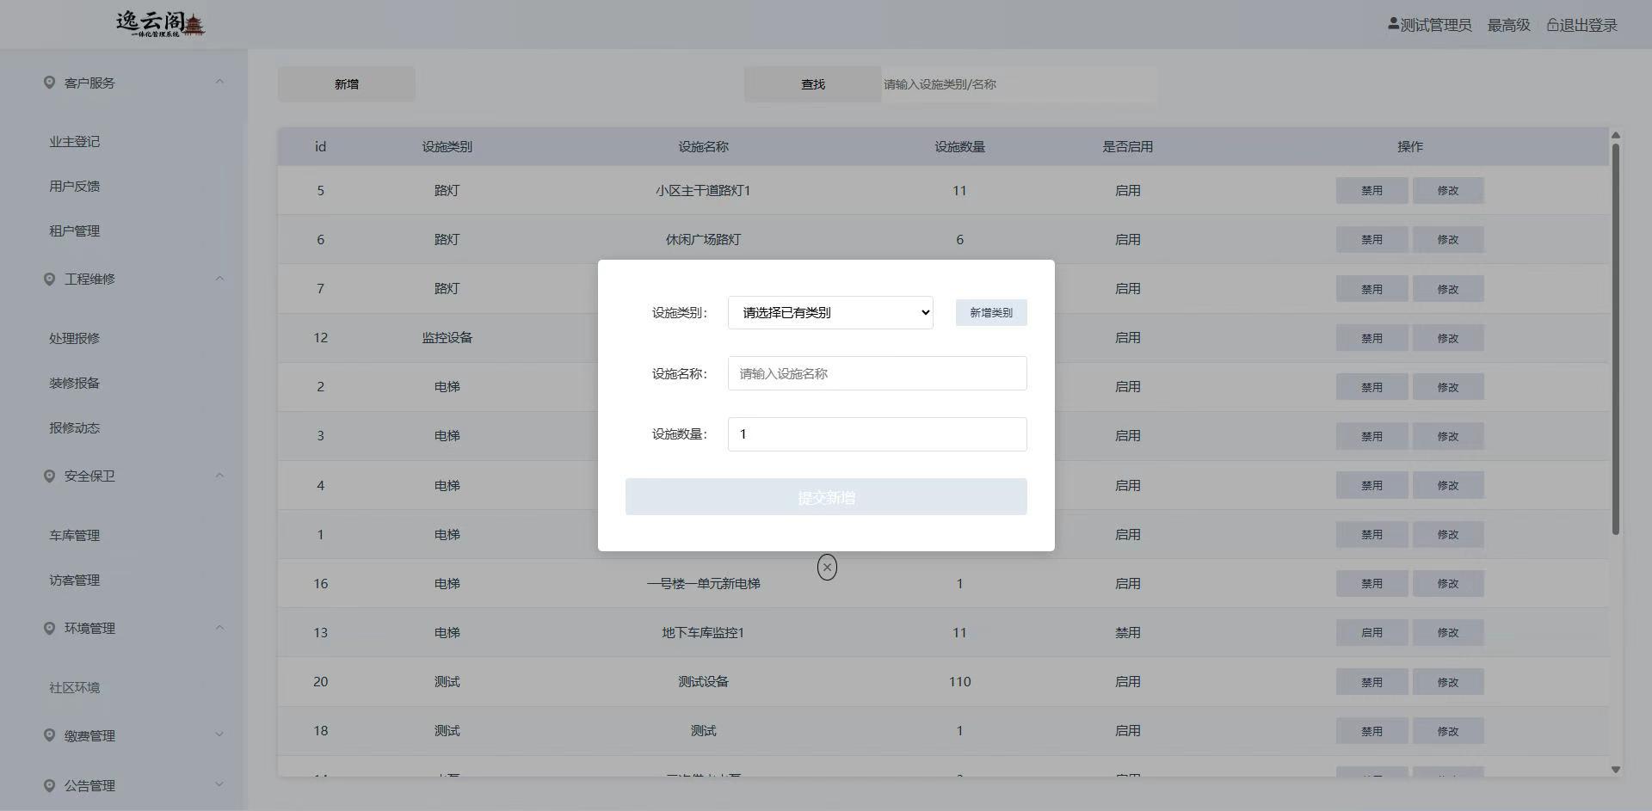Go to 车库管理 in the sidebar
1652x811 pixels.
point(75,535)
